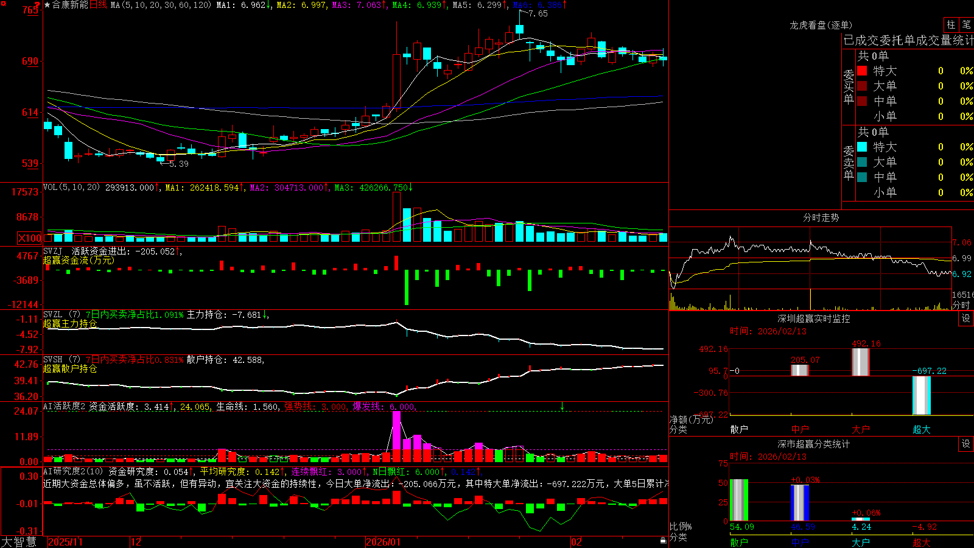Image resolution: width=974 pixels, height=548 pixels.
Task: Open MA(5,10,20,30,60,120) indicator parameters
Action: (161, 5)
